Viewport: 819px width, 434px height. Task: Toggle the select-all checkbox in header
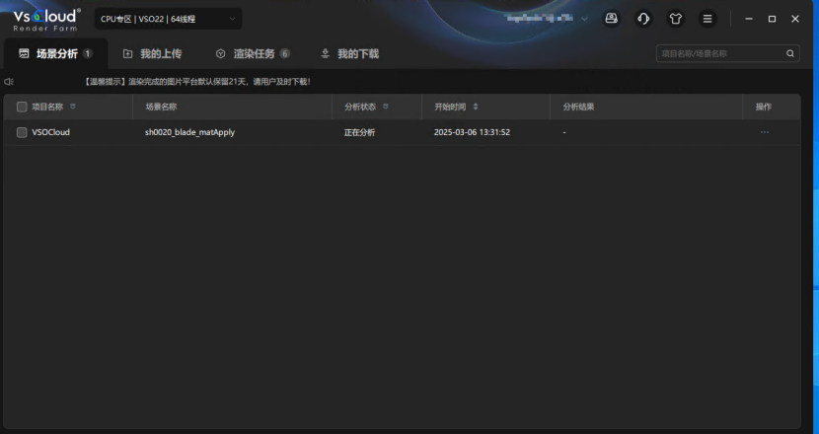(x=22, y=107)
